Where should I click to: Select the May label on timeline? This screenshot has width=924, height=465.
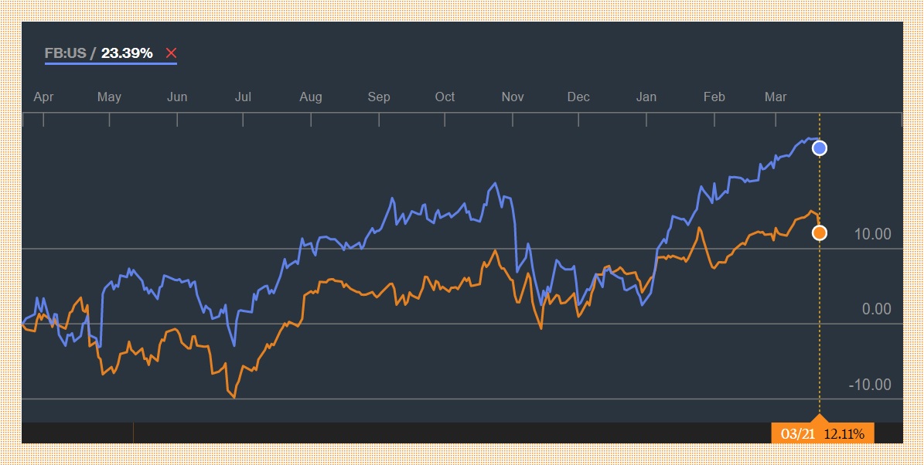[x=109, y=97]
